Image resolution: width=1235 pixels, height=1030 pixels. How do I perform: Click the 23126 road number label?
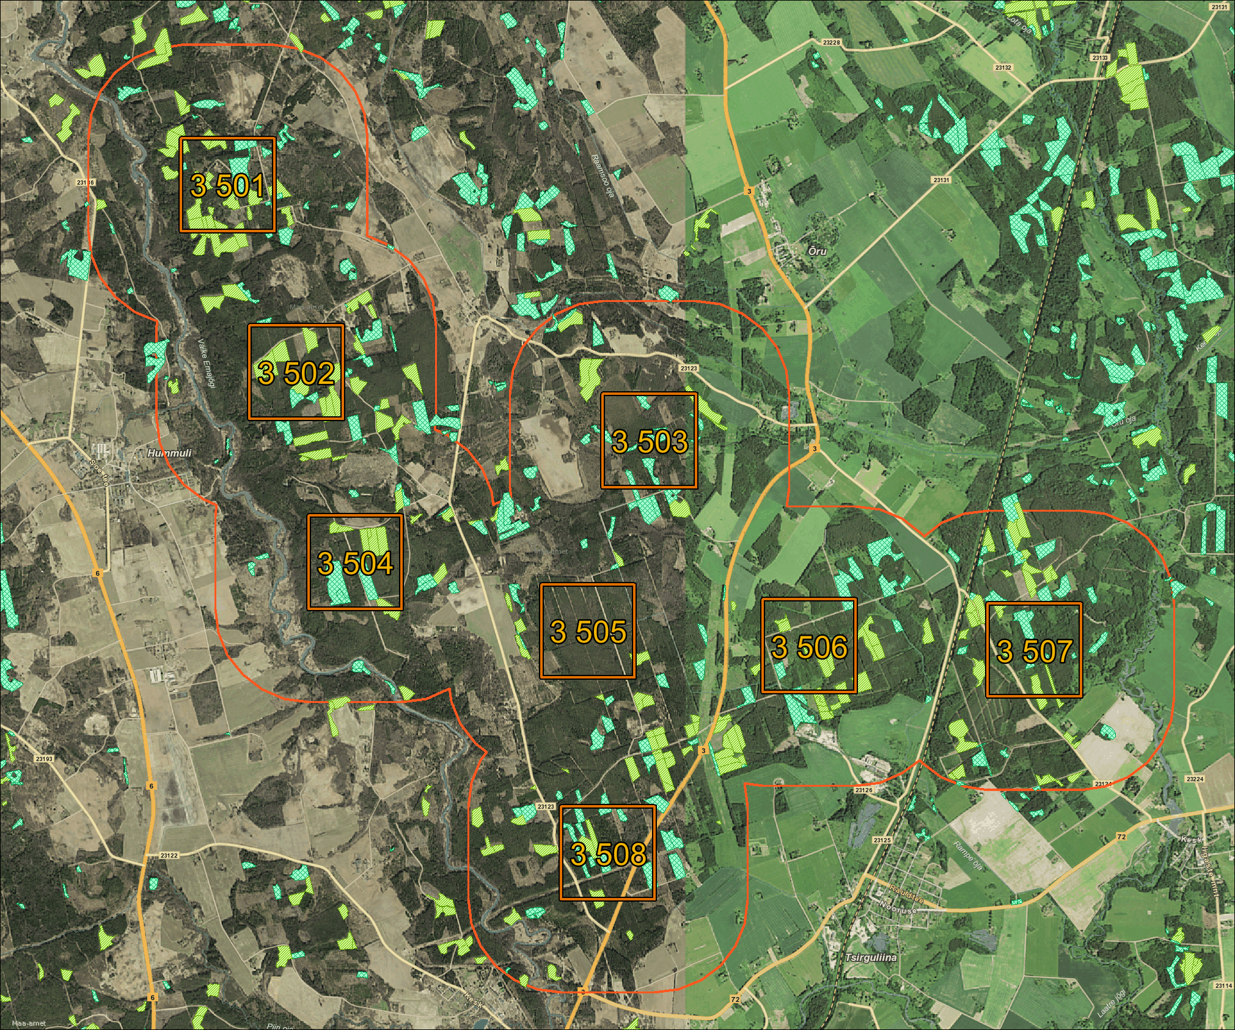tap(863, 790)
